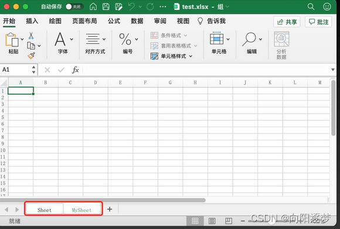Click the Name Box showing A1

[x=16, y=70]
